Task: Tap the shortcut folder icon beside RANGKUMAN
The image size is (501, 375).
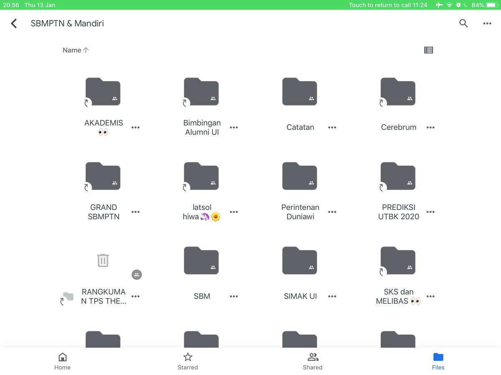Action: [67, 298]
